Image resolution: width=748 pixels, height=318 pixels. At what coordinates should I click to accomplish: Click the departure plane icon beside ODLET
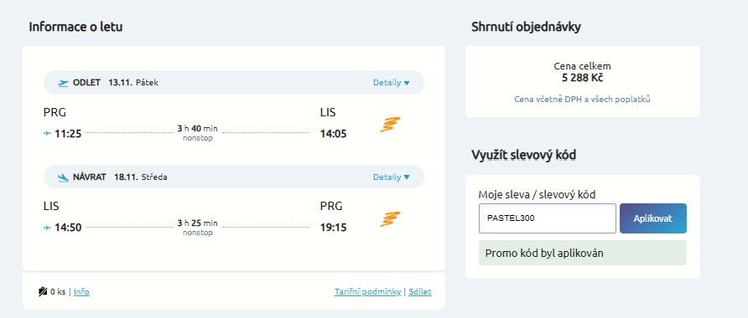[x=64, y=83]
